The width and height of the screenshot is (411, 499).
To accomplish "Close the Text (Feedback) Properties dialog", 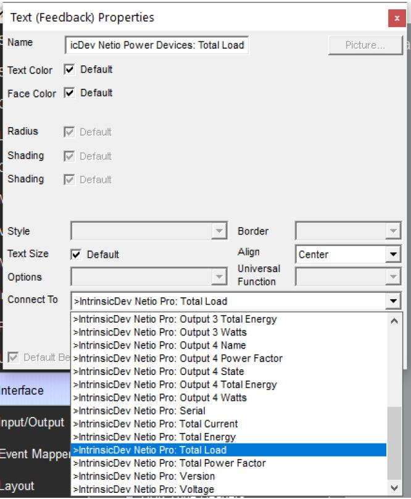I will coord(397,18).
